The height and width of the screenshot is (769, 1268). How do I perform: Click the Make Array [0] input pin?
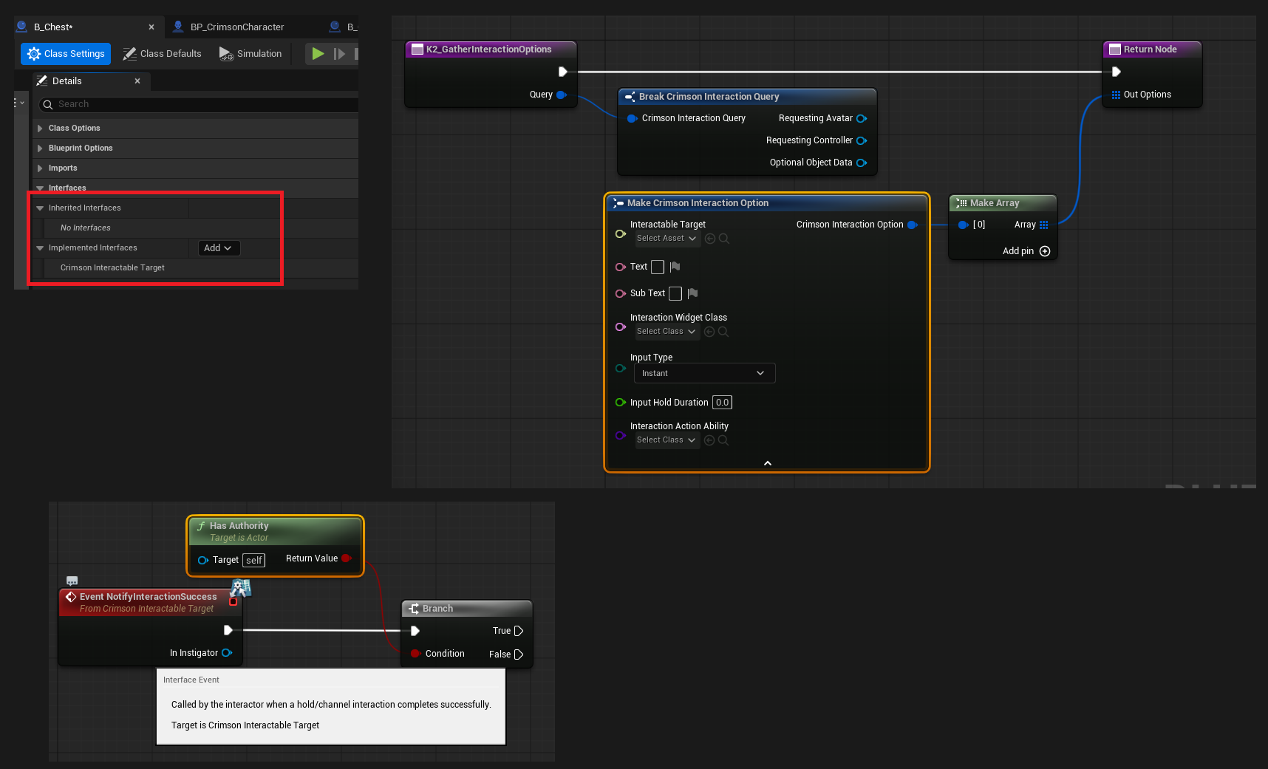coord(964,225)
